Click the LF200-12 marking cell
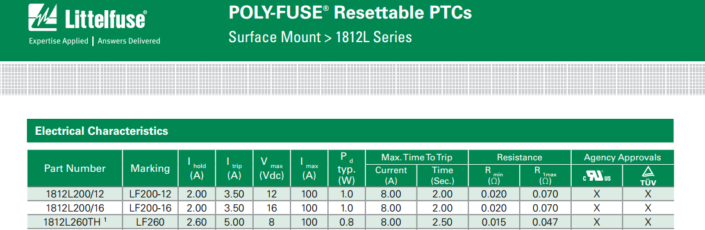Viewport: 705px width, 230px height. click(x=150, y=194)
